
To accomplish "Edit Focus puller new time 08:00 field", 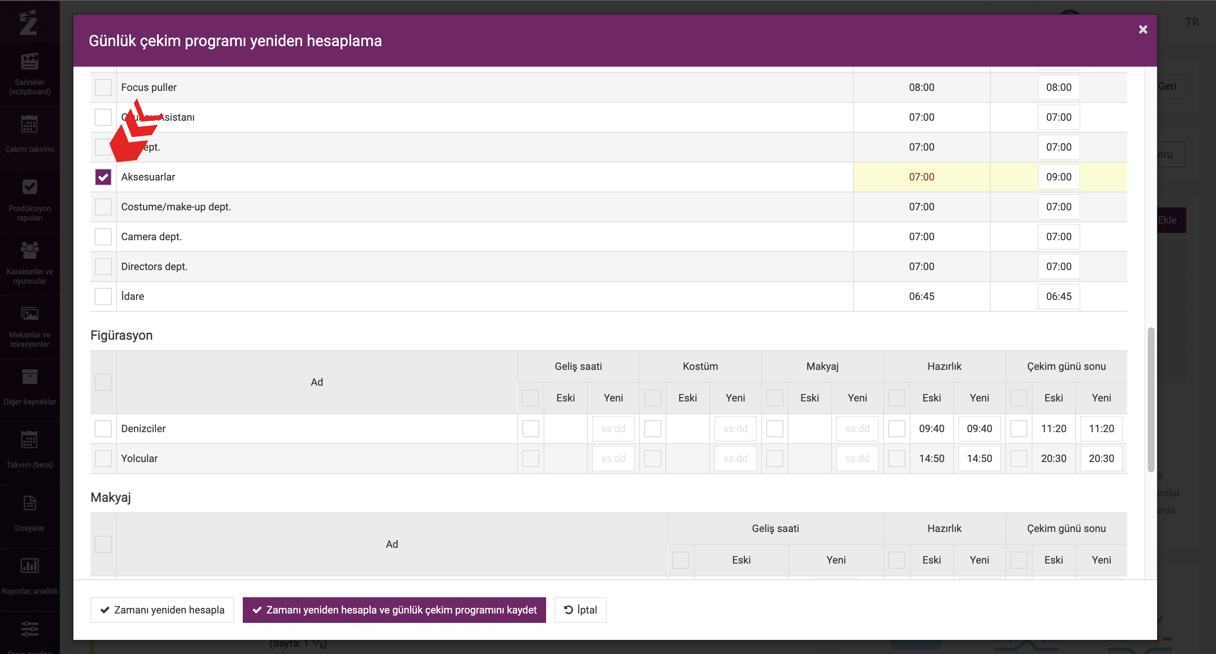I will [x=1058, y=87].
